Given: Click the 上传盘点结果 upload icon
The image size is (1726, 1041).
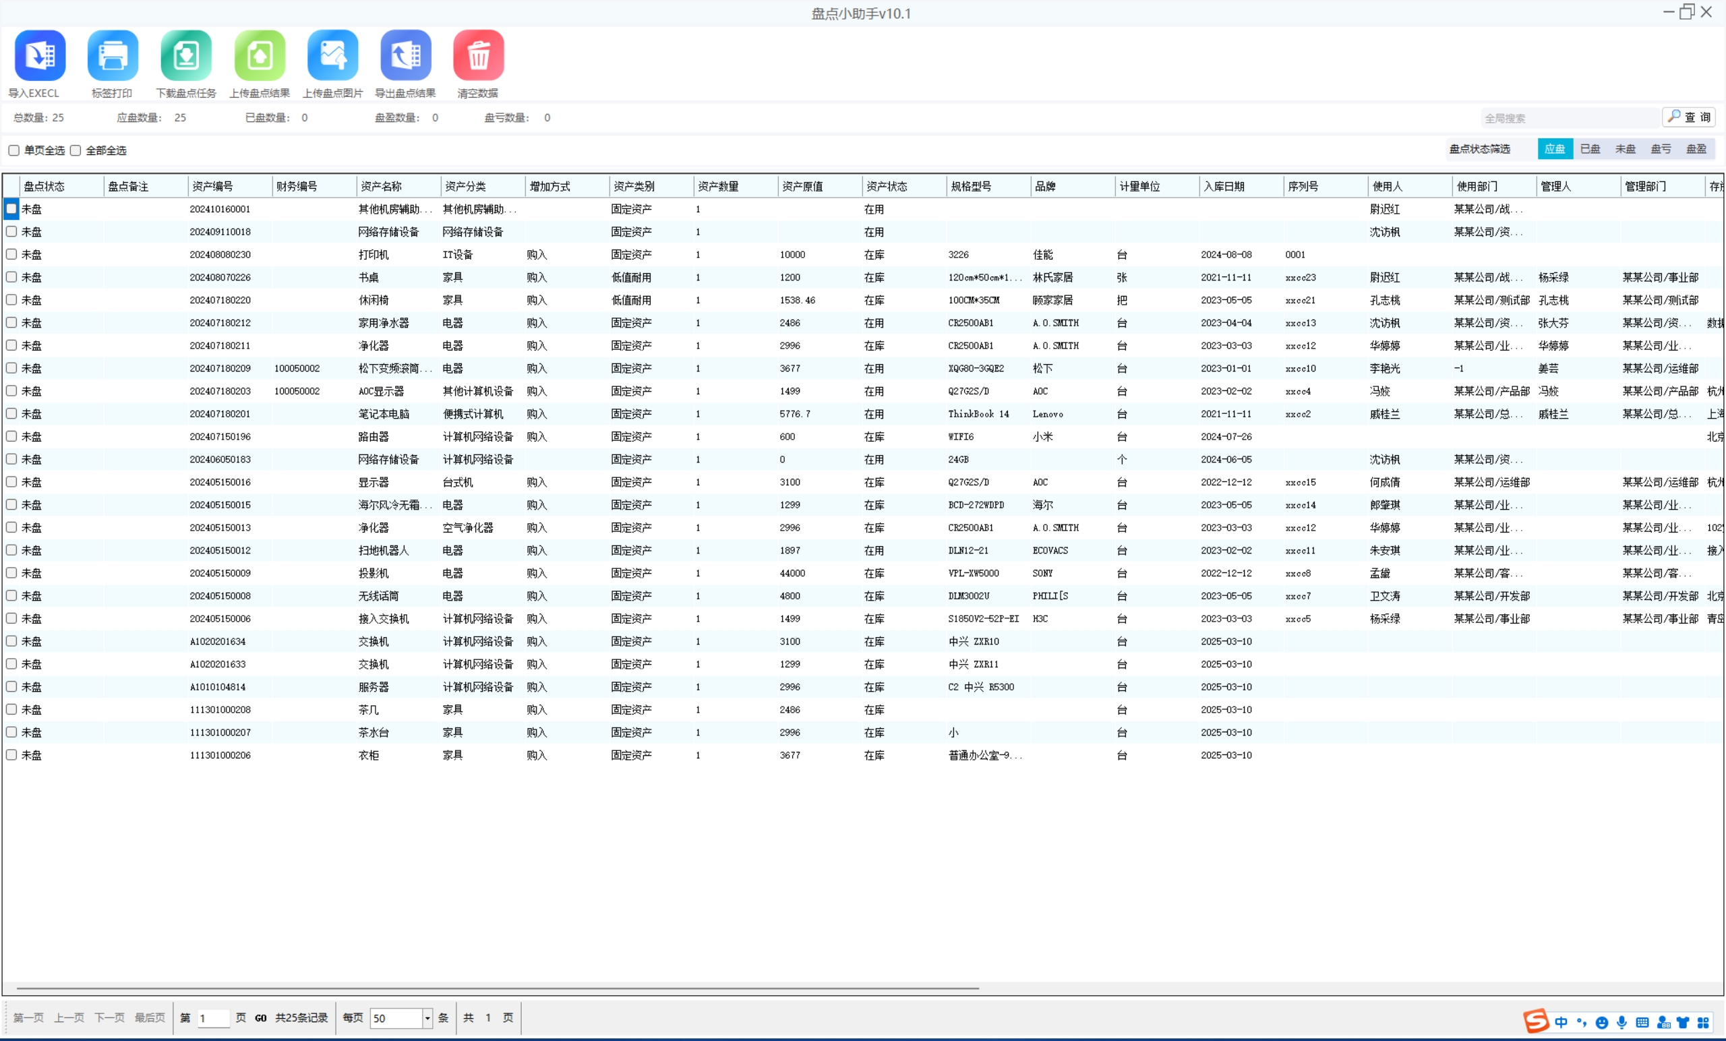Looking at the screenshot, I should 259,55.
